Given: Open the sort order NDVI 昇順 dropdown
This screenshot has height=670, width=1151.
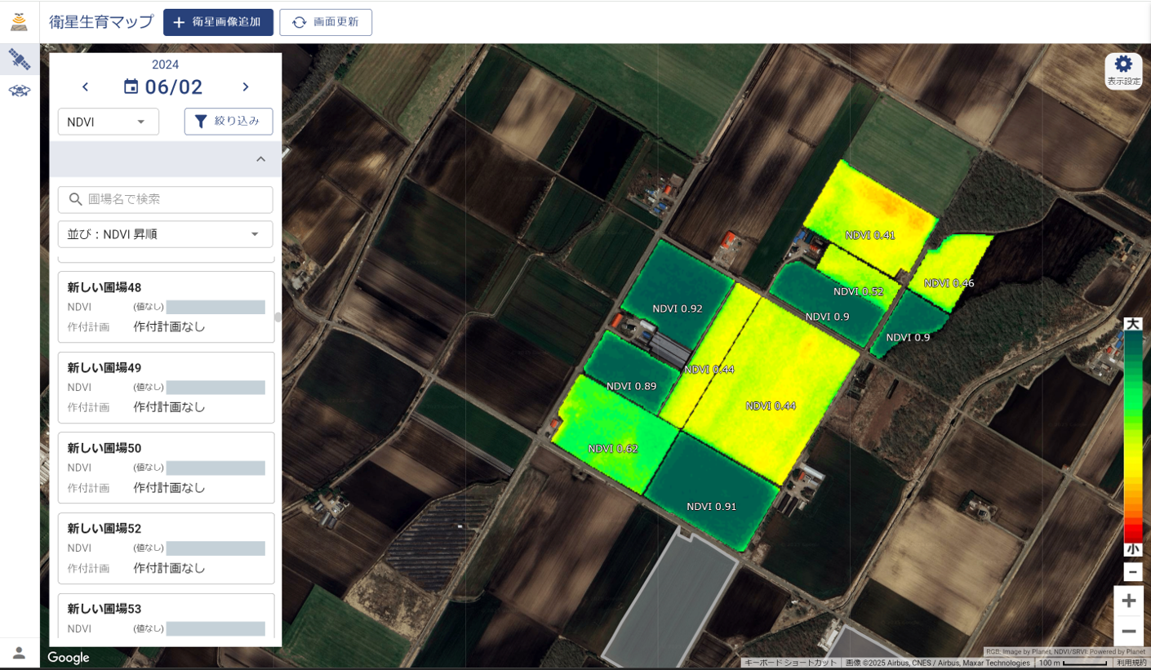Looking at the screenshot, I should (x=165, y=234).
